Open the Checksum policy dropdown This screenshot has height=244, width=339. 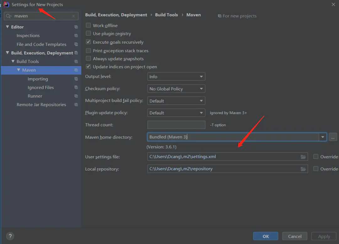(x=176, y=89)
